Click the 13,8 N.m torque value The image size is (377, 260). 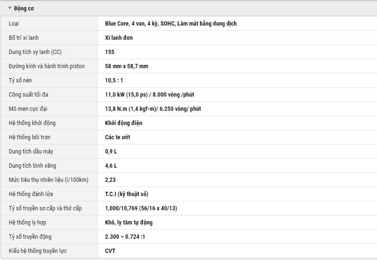point(153,108)
